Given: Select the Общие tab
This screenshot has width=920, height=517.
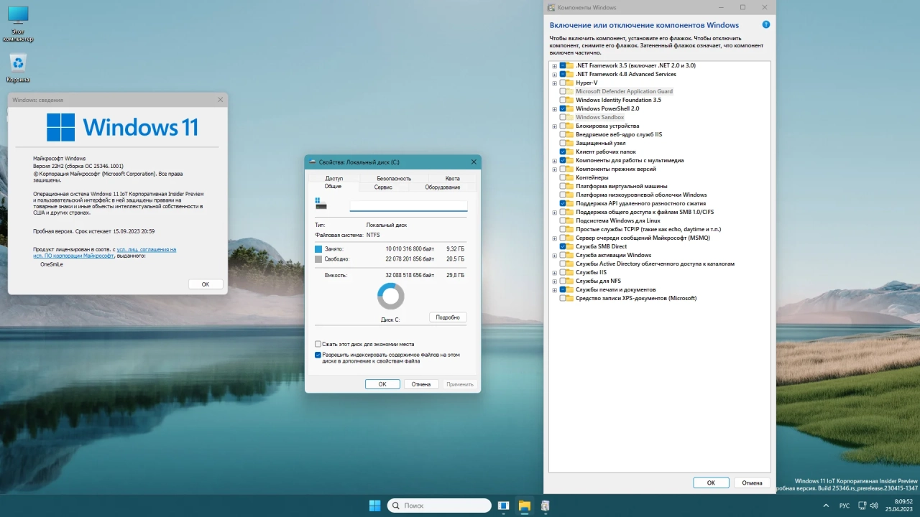Looking at the screenshot, I should (333, 186).
